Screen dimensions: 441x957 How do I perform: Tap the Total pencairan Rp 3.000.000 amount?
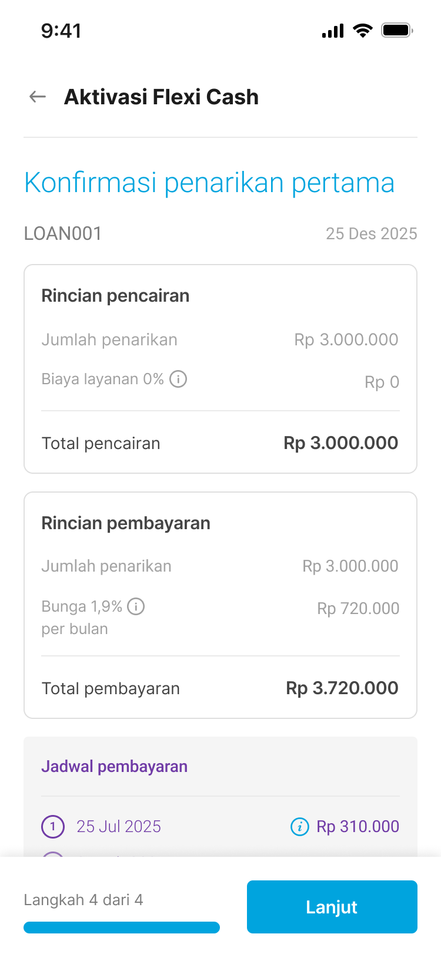tap(340, 443)
